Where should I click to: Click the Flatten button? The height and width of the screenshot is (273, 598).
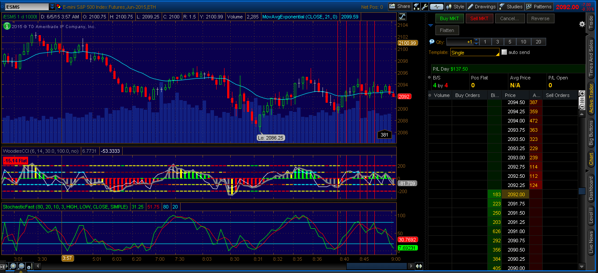[x=447, y=30]
